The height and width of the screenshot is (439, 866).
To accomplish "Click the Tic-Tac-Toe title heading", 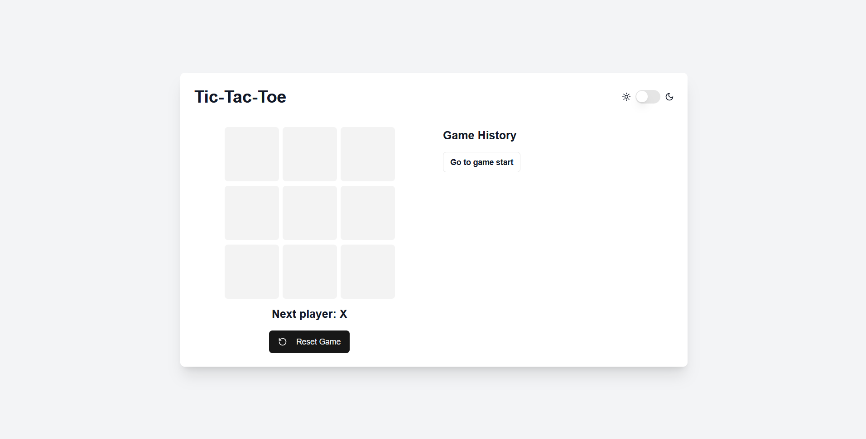I will pyautogui.click(x=240, y=97).
